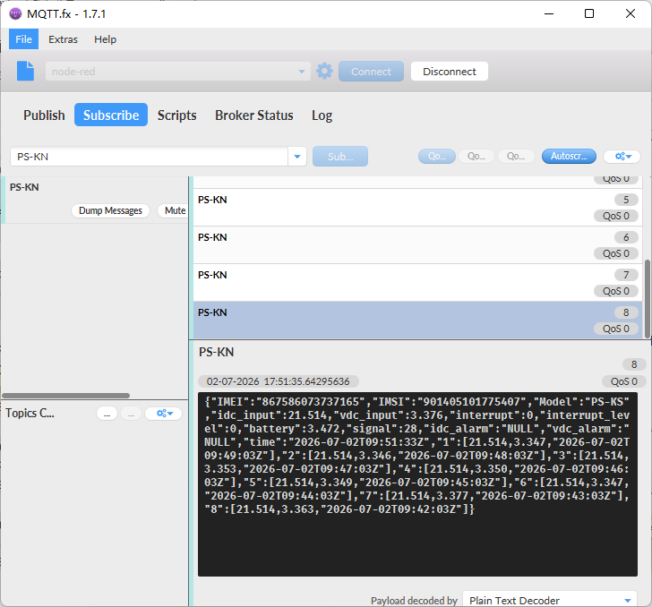The width and height of the screenshot is (652, 607).
Task: Click the Payload decoded by label
Action: pyautogui.click(x=414, y=601)
